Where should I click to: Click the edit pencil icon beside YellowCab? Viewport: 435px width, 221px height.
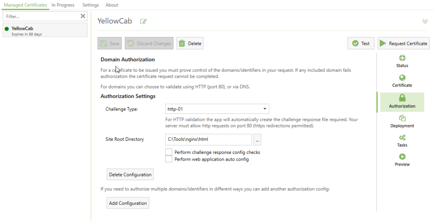(144, 21)
